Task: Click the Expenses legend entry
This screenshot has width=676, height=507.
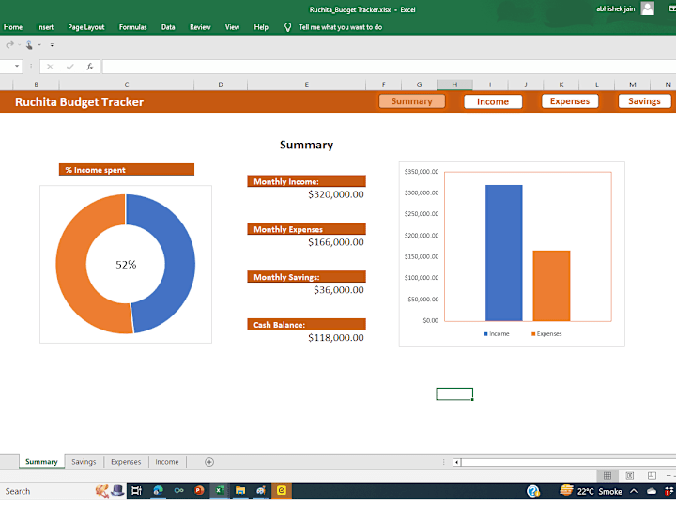Action: (546, 333)
